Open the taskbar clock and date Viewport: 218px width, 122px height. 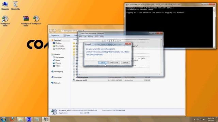click(x=211, y=119)
